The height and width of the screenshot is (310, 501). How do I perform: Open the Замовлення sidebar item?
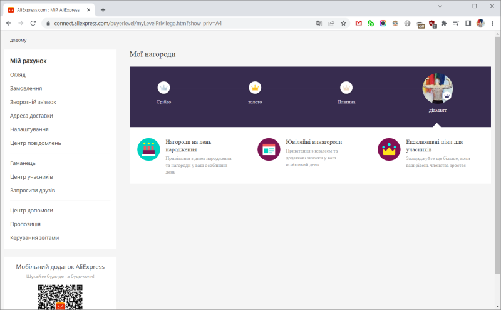tap(26, 88)
